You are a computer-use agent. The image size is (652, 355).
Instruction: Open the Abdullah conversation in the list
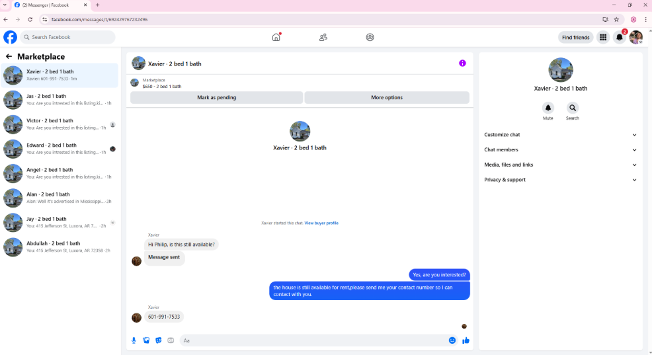(60, 247)
